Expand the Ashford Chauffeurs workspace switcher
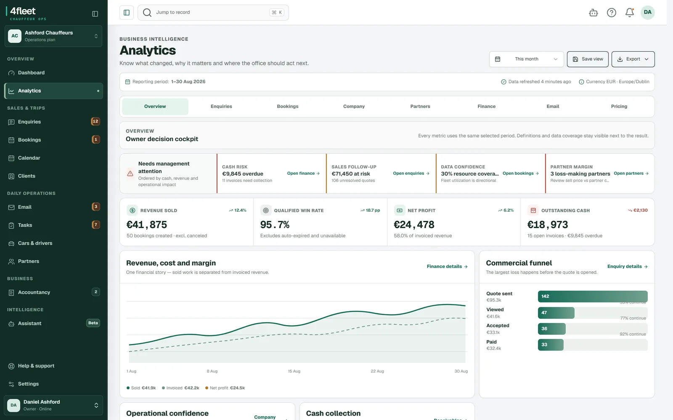The height and width of the screenshot is (420, 673). (53, 36)
